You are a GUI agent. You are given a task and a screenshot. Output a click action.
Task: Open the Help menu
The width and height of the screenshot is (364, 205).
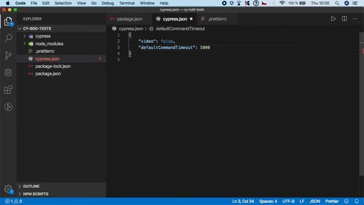coord(164,3)
